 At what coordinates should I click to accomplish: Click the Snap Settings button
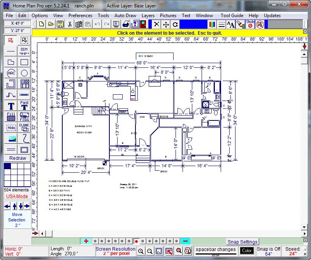click(242, 242)
